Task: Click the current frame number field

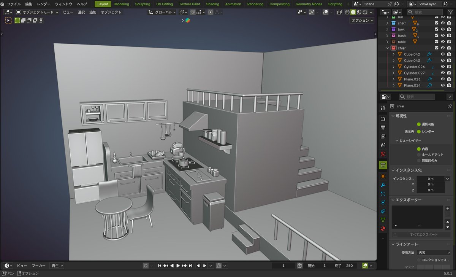Action: click(283, 266)
